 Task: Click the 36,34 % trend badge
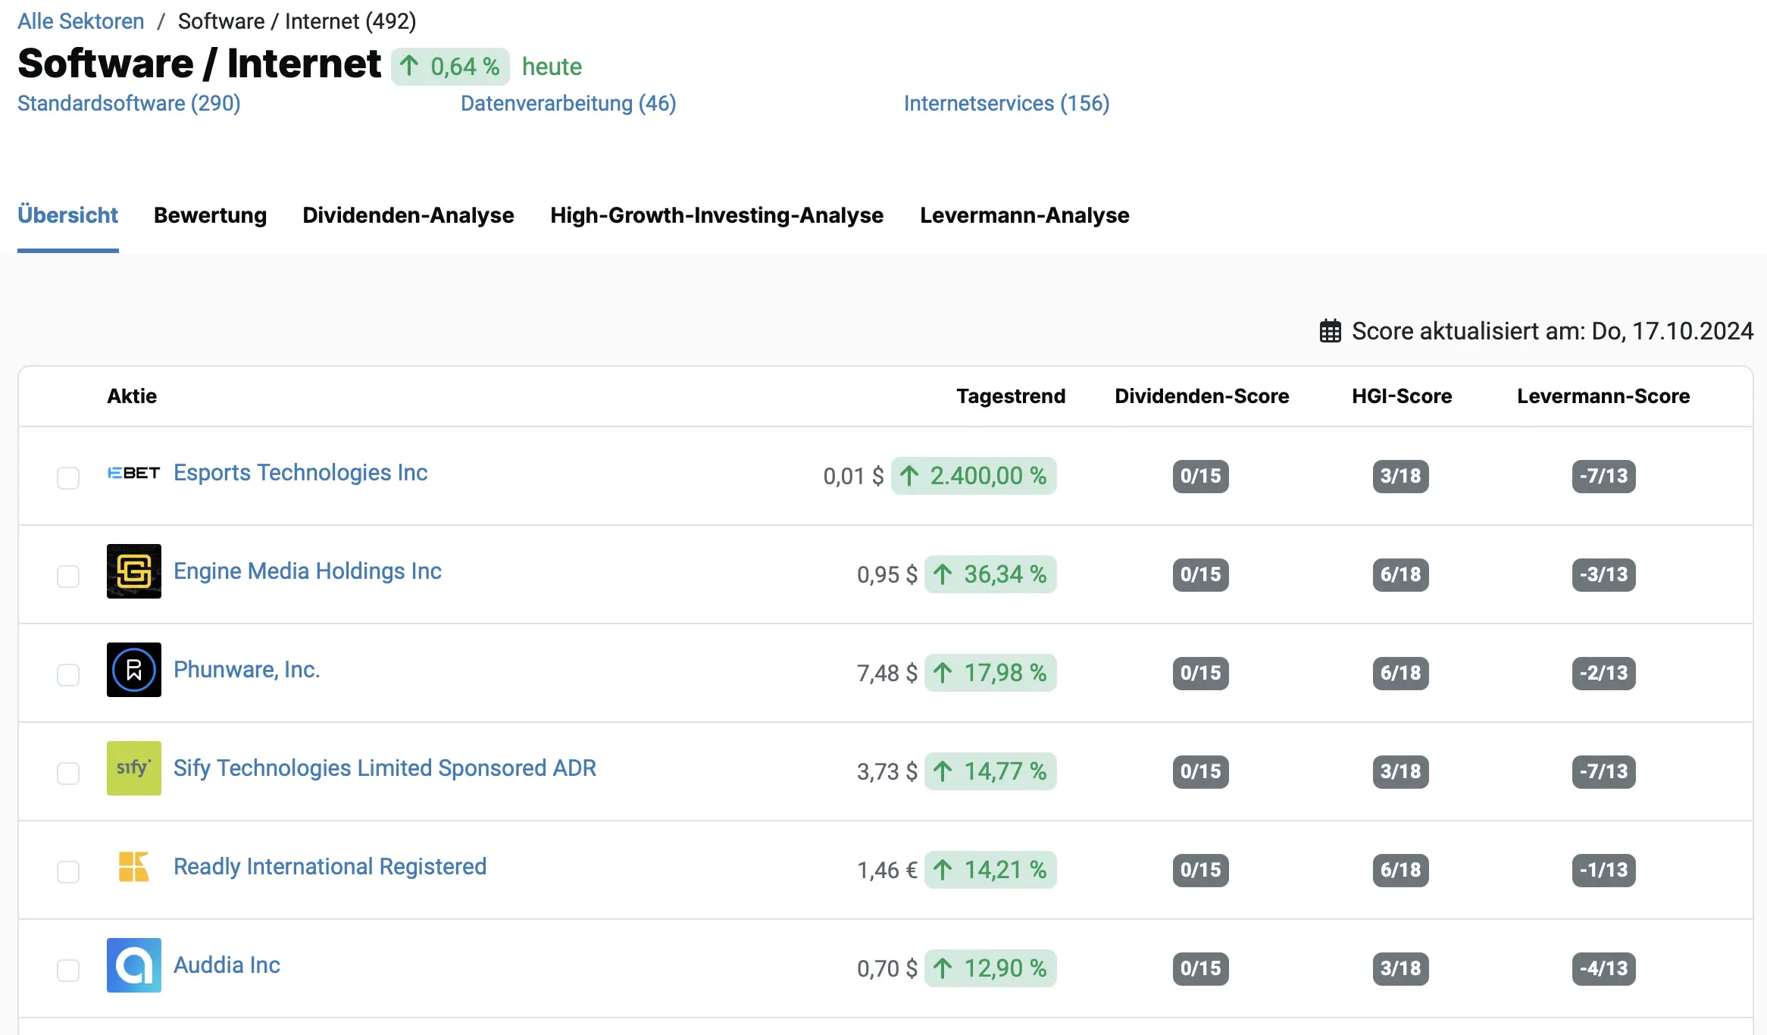click(x=990, y=574)
